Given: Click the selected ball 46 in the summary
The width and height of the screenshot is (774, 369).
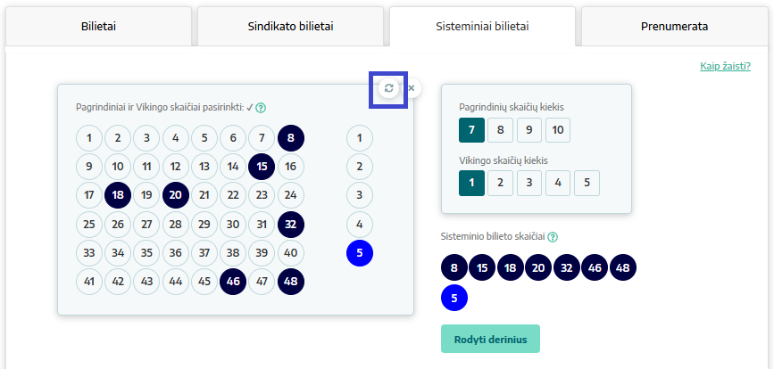Looking at the screenshot, I should (595, 268).
